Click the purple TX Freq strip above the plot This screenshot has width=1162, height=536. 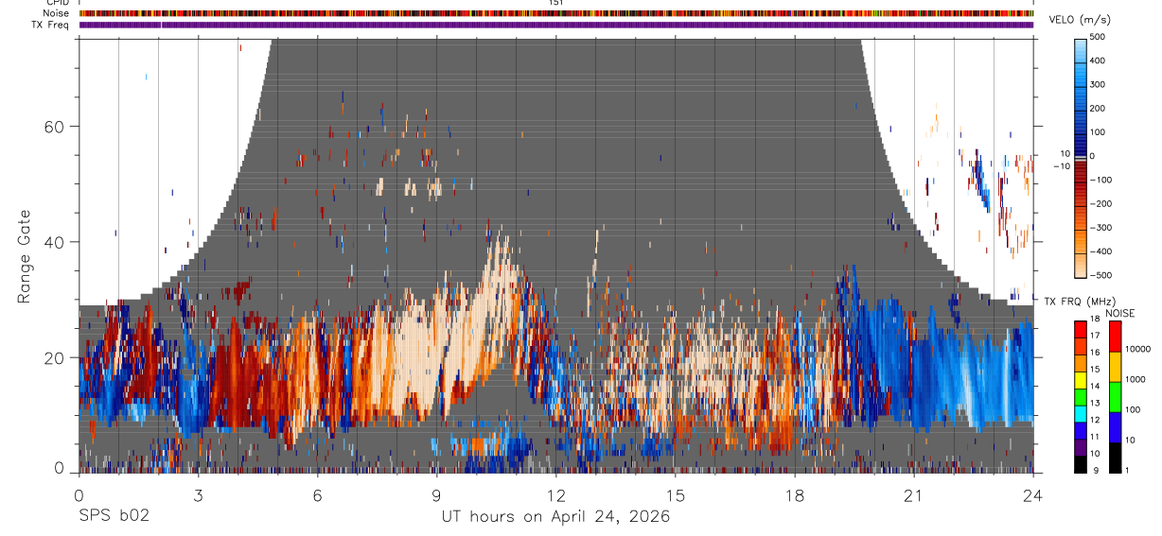556,25
